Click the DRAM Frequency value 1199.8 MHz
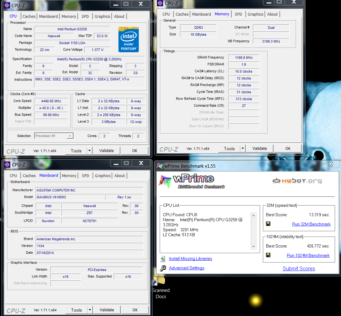341x316 pixels. click(x=243, y=58)
